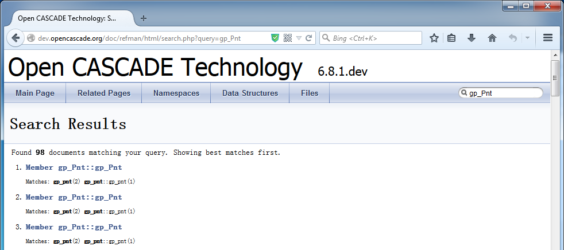564x250 pixels.
Task: Open the Firefox hamburger menu
Action: 548,38
